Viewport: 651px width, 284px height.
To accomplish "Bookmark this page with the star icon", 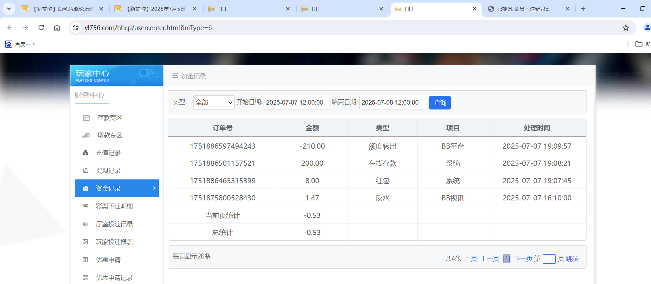I will tap(625, 28).
